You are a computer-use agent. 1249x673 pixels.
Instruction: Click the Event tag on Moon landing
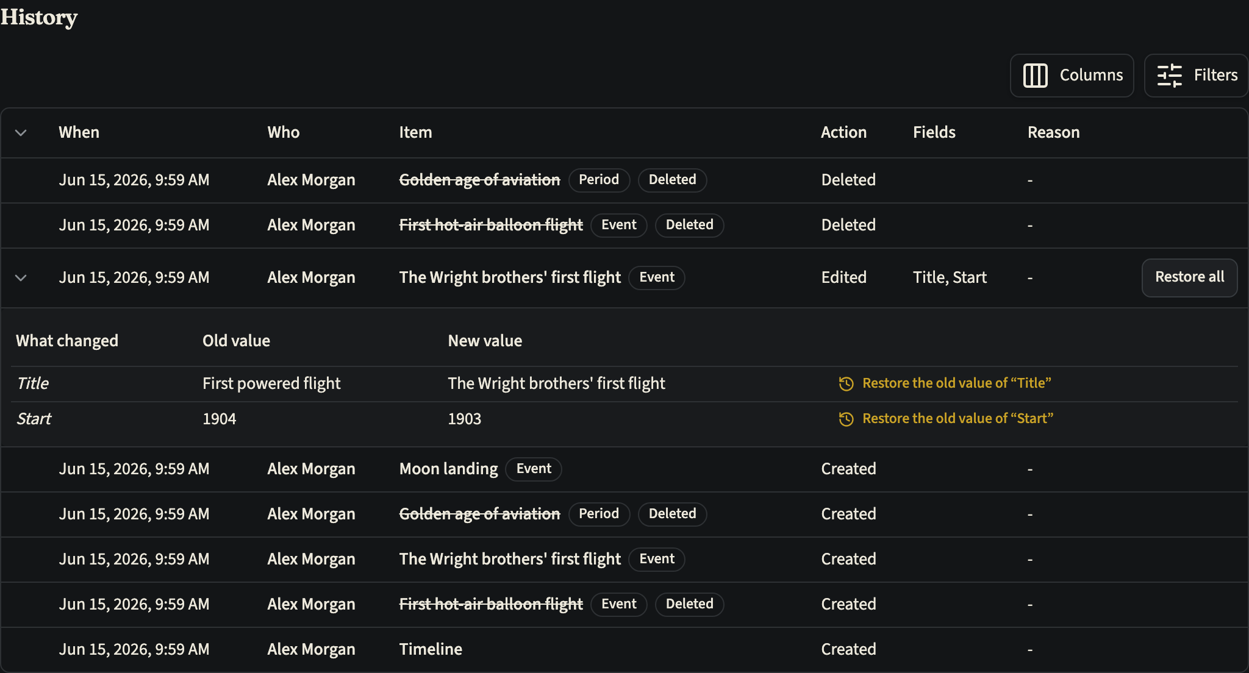(534, 469)
